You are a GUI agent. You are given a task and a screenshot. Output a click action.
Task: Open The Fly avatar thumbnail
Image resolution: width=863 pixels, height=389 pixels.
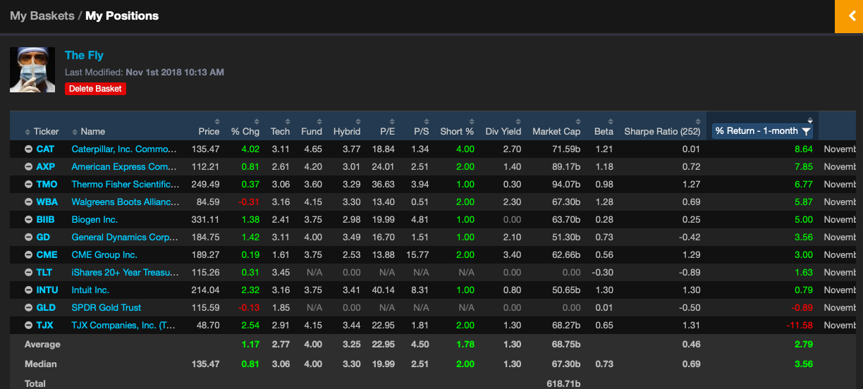(x=32, y=70)
